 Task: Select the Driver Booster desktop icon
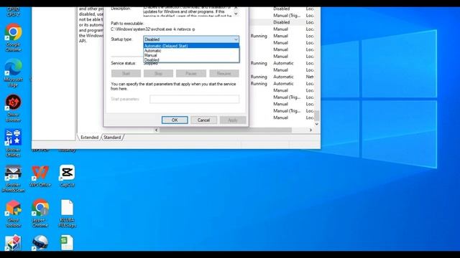pos(13,108)
